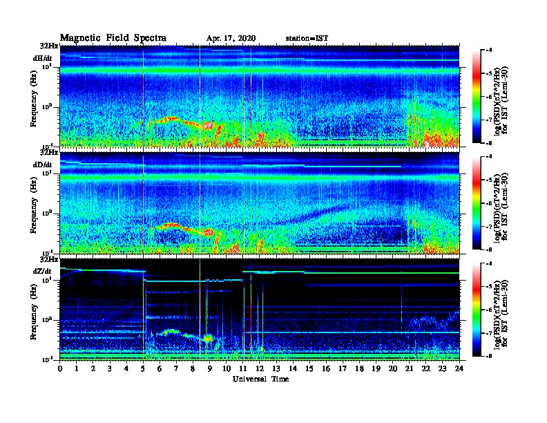Image resolution: width=547 pixels, height=423 pixels.
Task: Click the '-6' tick on dD/dt colorbar
Action: [x=489, y=203]
